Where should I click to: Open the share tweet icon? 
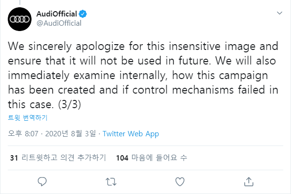coord(249,181)
